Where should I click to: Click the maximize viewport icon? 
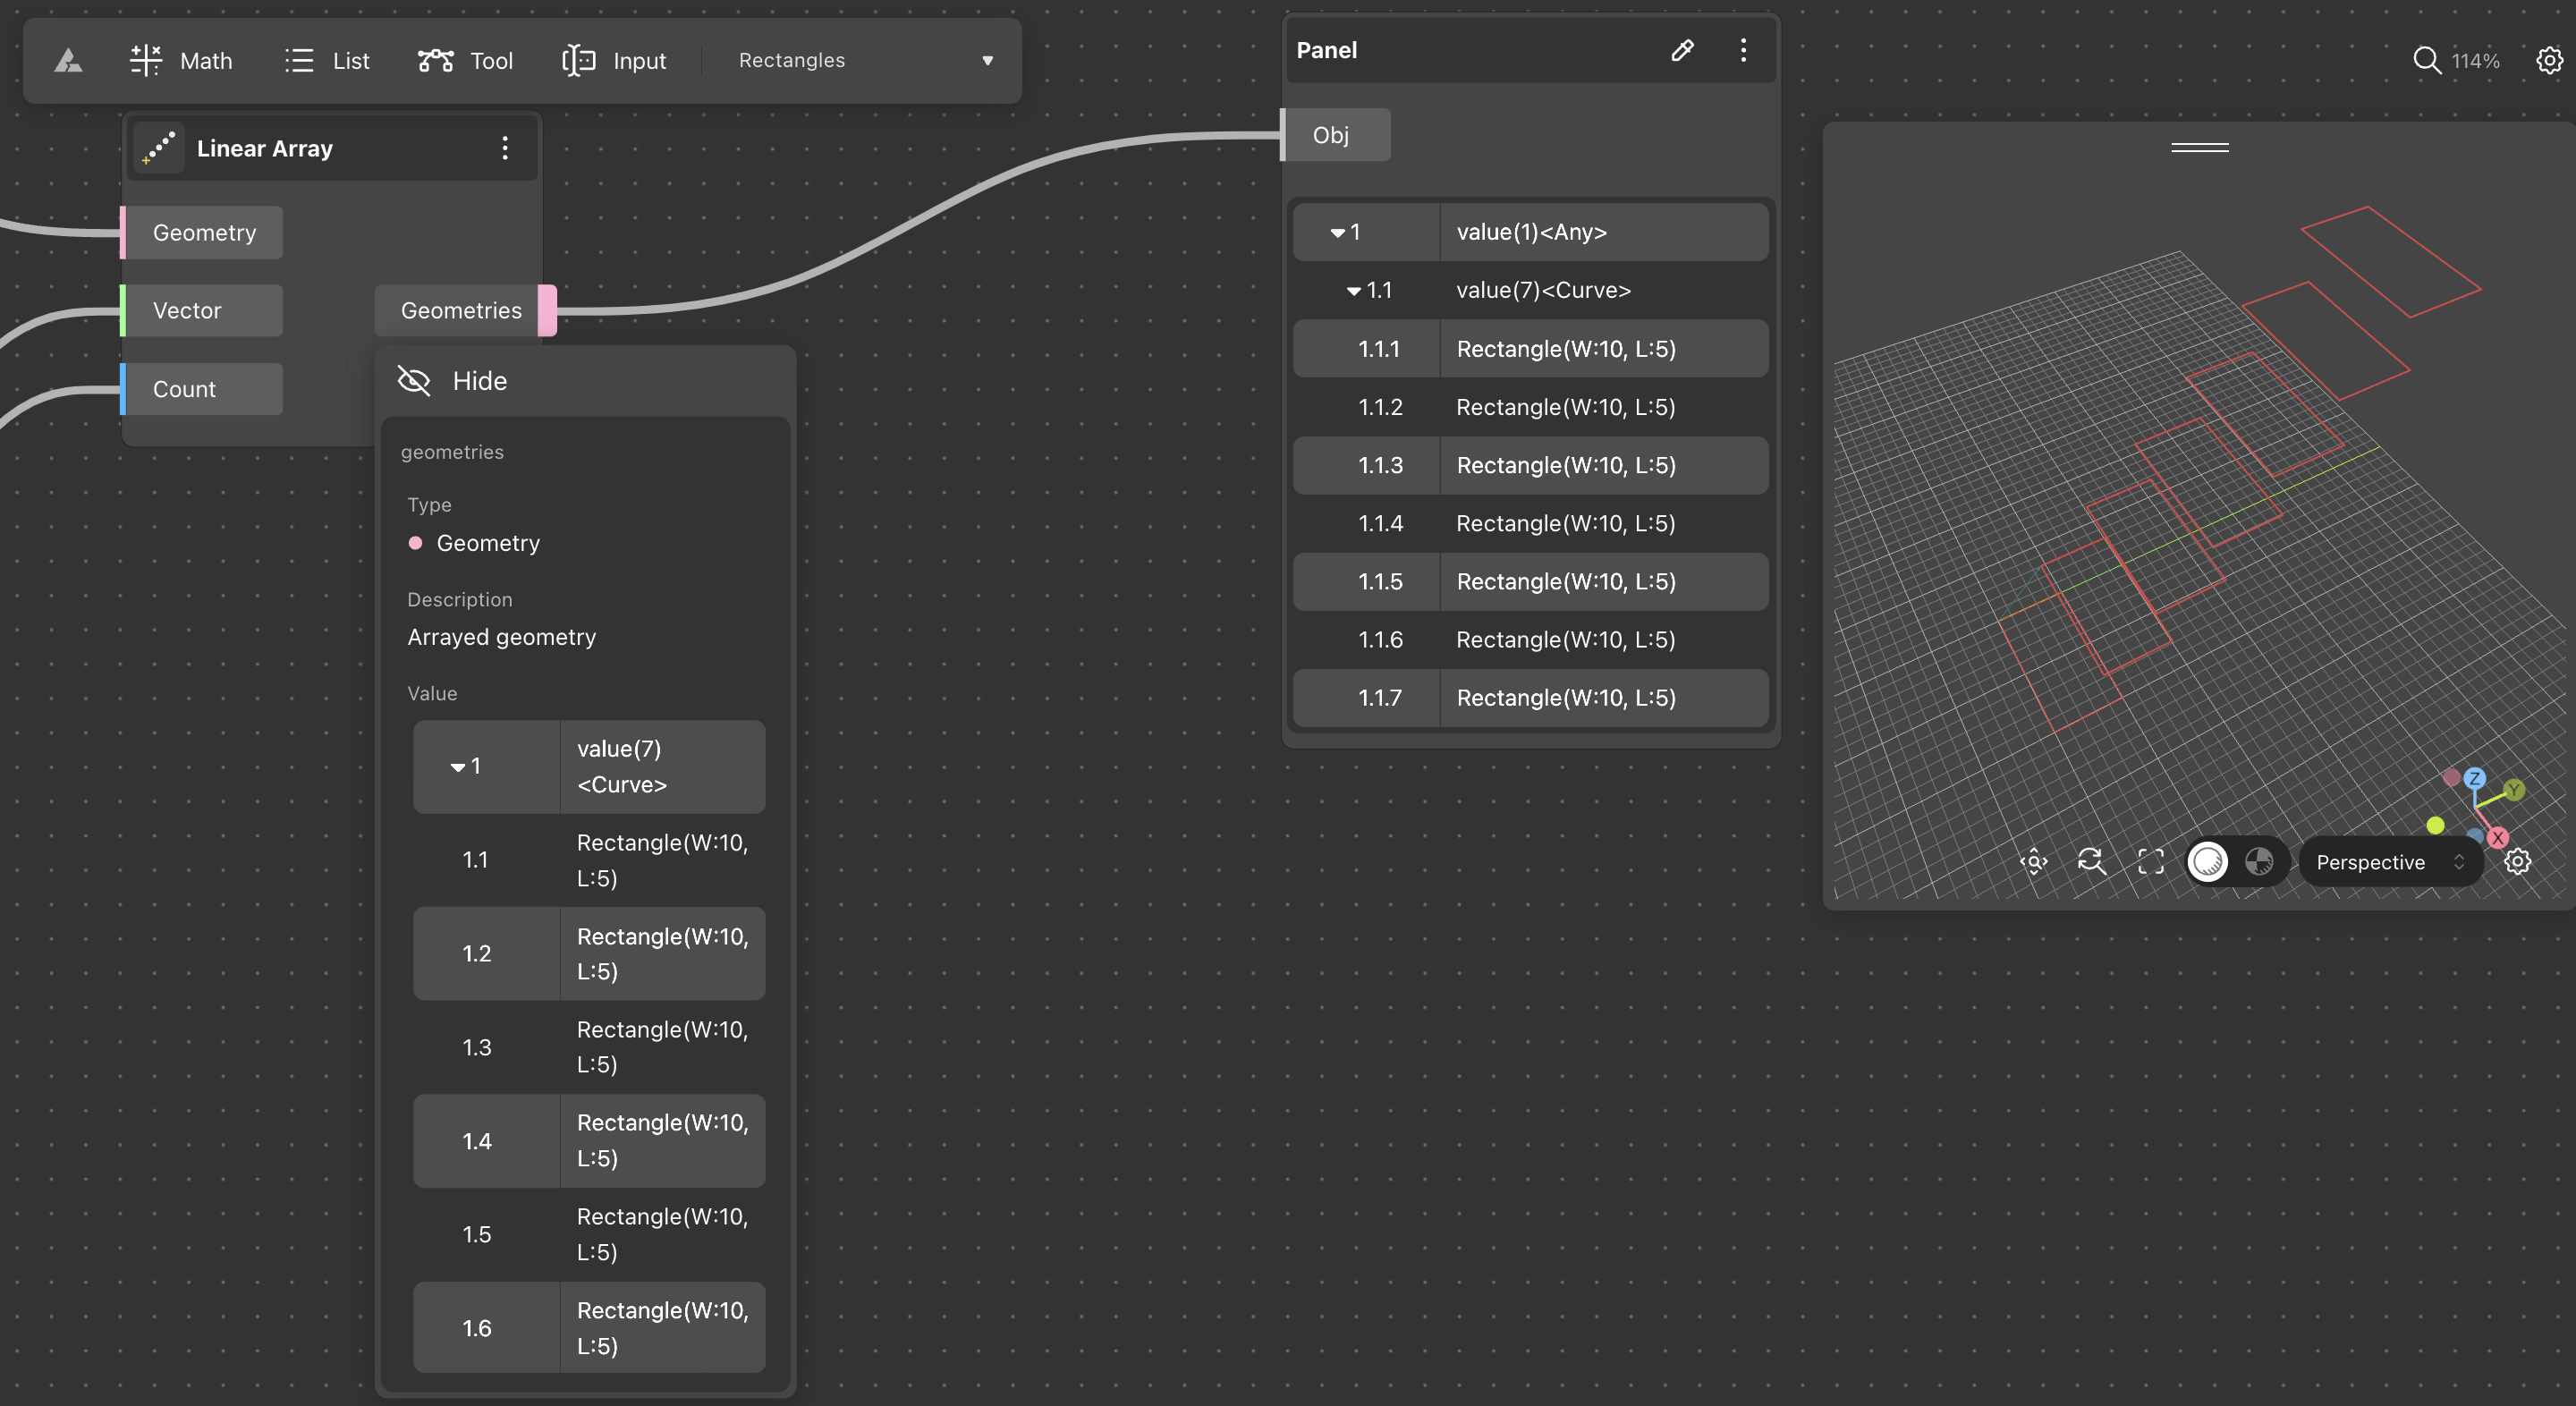2148,860
